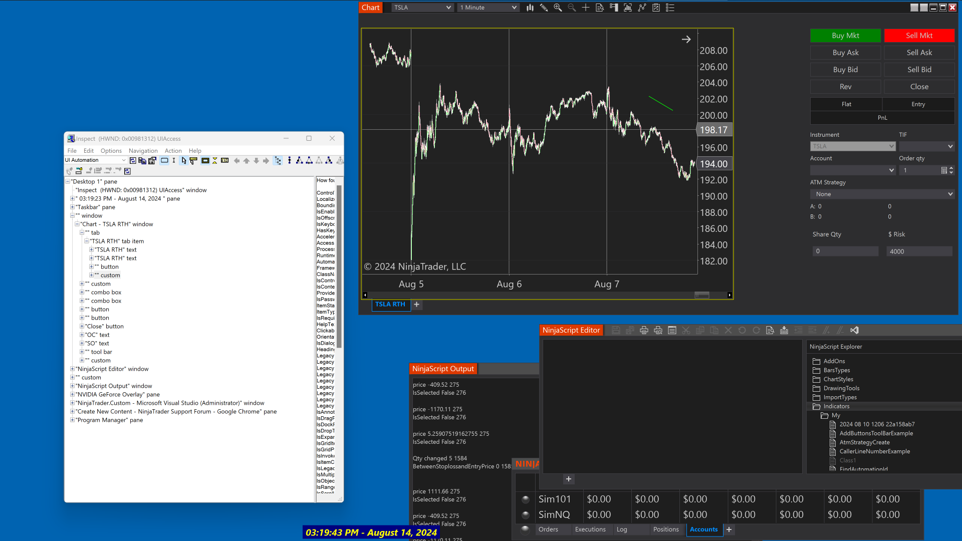Switch to the Positions tab

[666, 529]
